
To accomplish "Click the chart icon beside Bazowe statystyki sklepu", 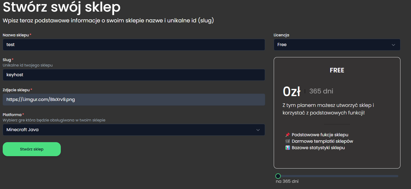I will pos(288,148).
